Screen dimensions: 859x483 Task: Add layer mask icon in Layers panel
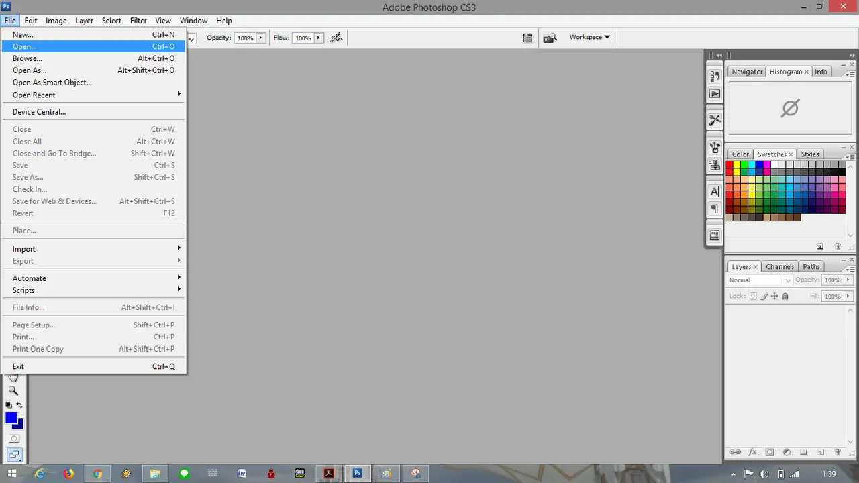pyautogui.click(x=770, y=452)
